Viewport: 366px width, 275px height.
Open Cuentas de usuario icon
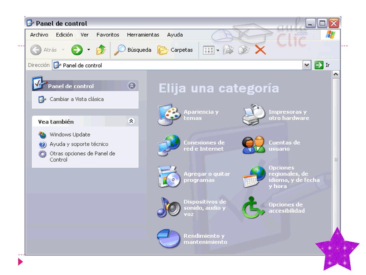254,145
